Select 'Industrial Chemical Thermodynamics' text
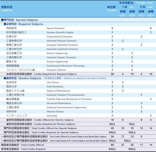156x152 pixels. click(x=66, y=95)
